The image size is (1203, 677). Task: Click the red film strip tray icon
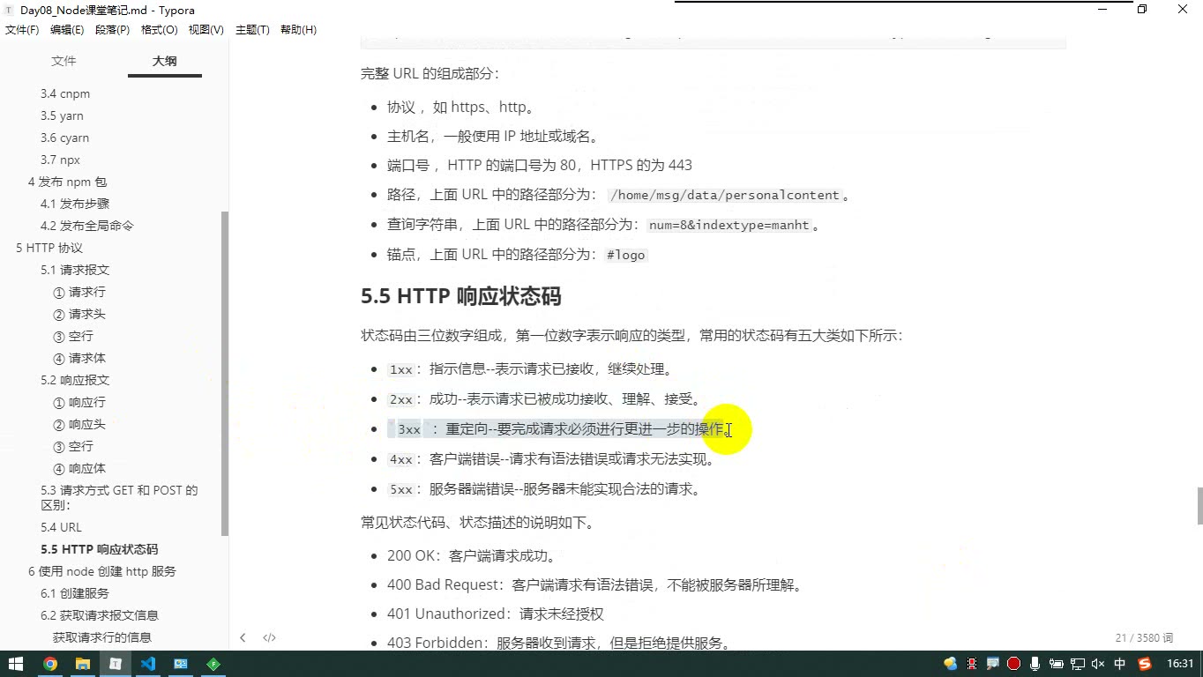pos(972,664)
